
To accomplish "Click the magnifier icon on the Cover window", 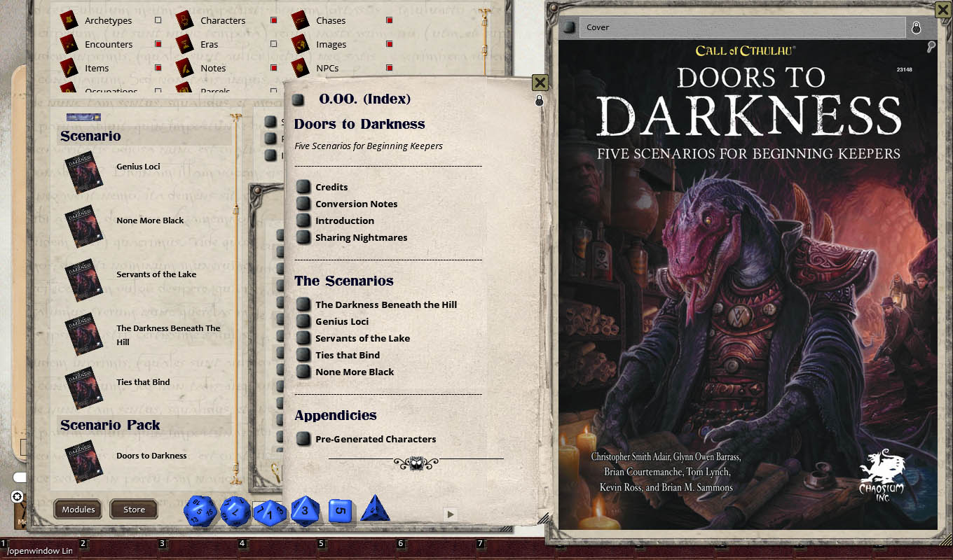I will pyautogui.click(x=931, y=46).
